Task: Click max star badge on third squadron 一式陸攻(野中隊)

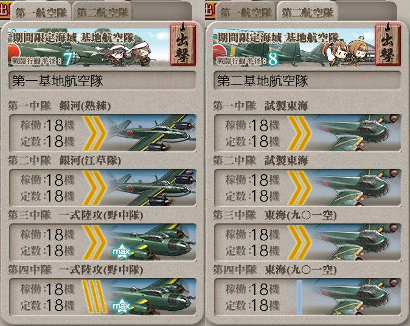Action: [x=121, y=251]
